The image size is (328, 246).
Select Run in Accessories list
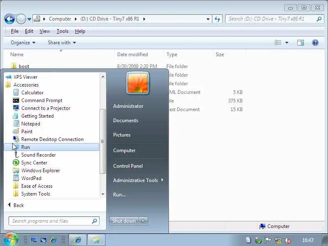(52, 147)
